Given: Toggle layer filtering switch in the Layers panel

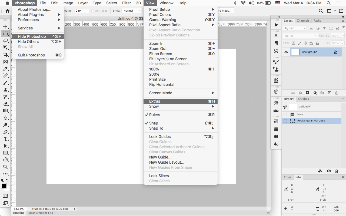Looking at the screenshot, I should click(x=344, y=27).
